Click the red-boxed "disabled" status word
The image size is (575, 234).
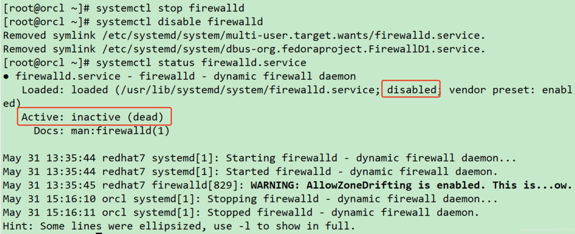click(x=410, y=90)
